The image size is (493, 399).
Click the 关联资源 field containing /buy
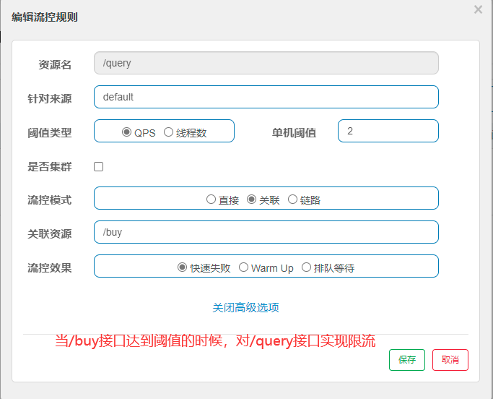click(x=266, y=232)
